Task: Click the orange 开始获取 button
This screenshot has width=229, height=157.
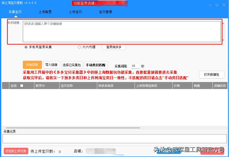Action: point(32,65)
